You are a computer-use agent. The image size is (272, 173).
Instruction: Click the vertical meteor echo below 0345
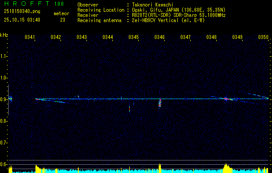[130, 109]
